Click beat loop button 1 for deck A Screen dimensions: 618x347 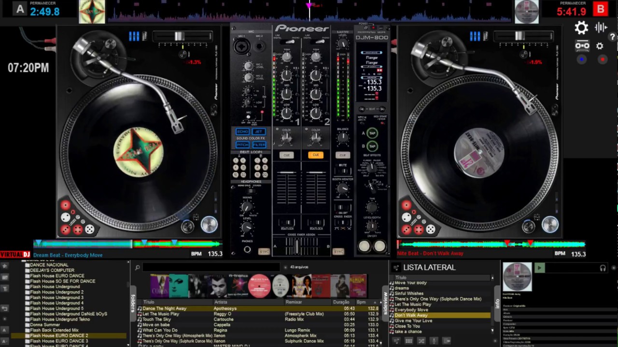click(x=236, y=160)
